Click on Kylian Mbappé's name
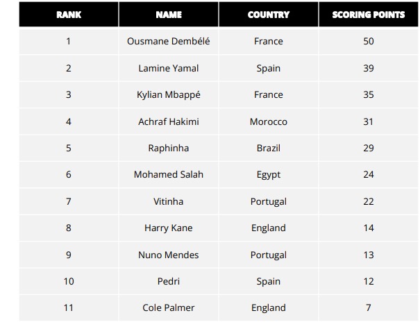Screen dimensions: 420x329 (x=169, y=94)
